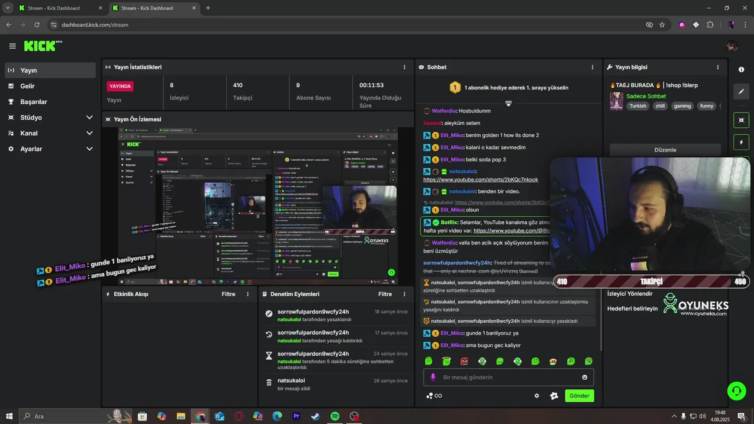Go to Yayın in the sidebar
This screenshot has width=754, height=424.
(50, 70)
